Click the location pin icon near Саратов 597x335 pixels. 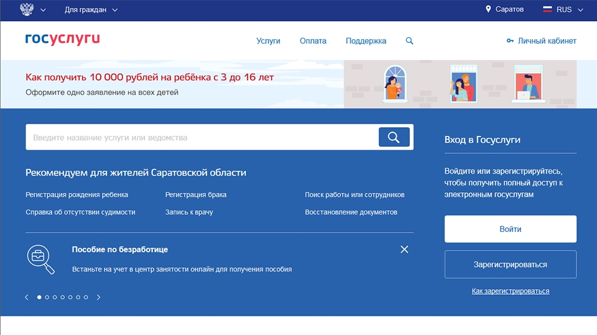(x=488, y=9)
